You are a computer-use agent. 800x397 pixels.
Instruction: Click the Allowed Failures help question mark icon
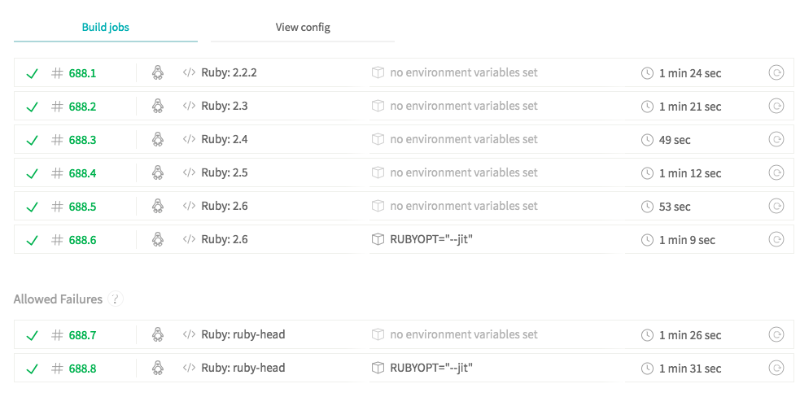(x=116, y=299)
